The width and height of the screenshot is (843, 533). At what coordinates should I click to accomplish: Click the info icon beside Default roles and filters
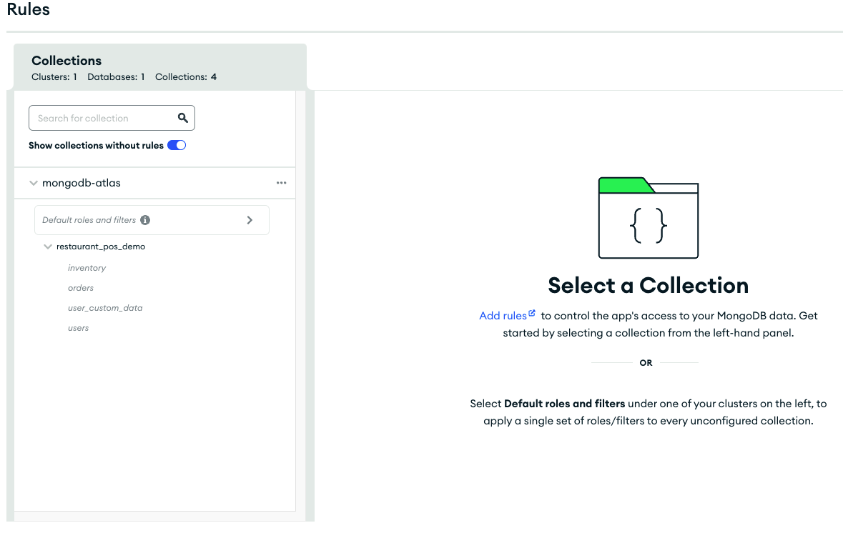pyautogui.click(x=145, y=220)
